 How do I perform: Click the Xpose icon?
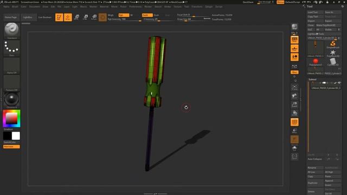(294, 157)
